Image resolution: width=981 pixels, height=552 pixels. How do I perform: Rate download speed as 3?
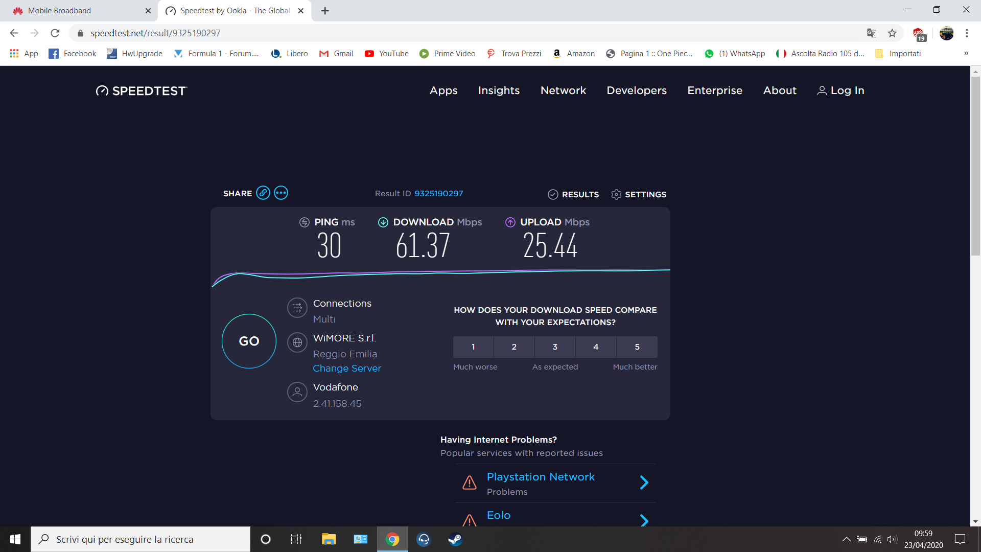tap(555, 347)
